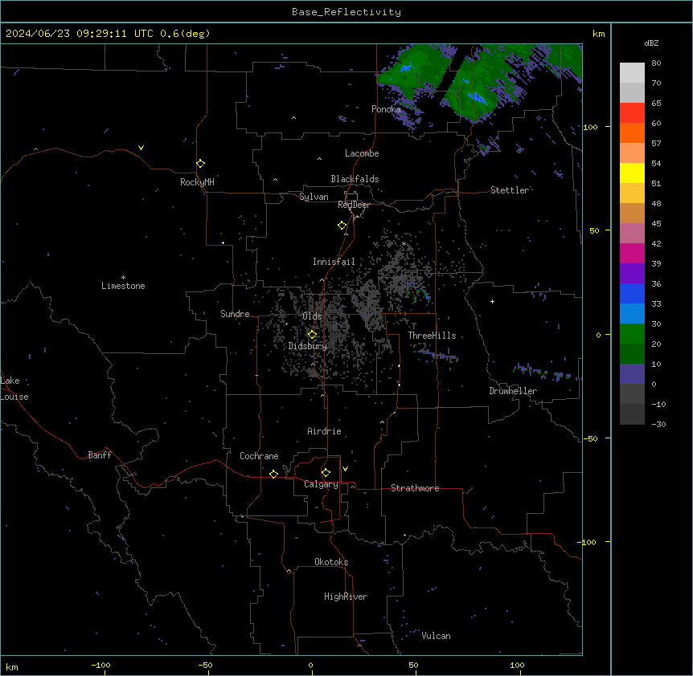This screenshot has height=676, width=693.
Task: Select the bright yellow 54-51 dBZ swatch
Action: click(632, 173)
